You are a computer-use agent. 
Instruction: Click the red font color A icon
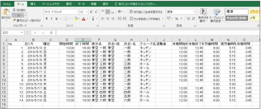coord(83,19)
